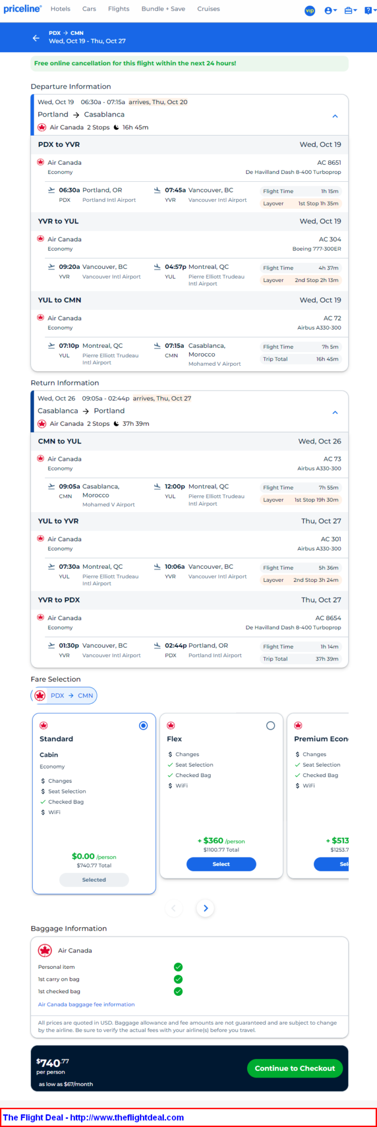Open the Cars tab

pos(89,9)
